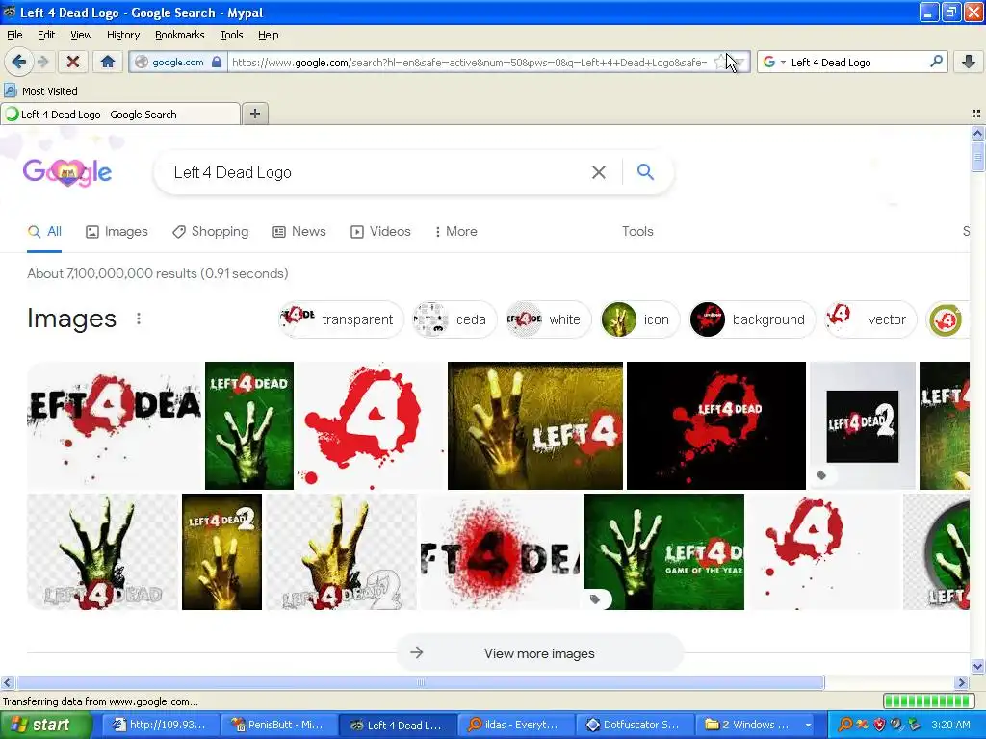Open the Help menu
This screenshot has height=739, width=986.
point(268,35)
